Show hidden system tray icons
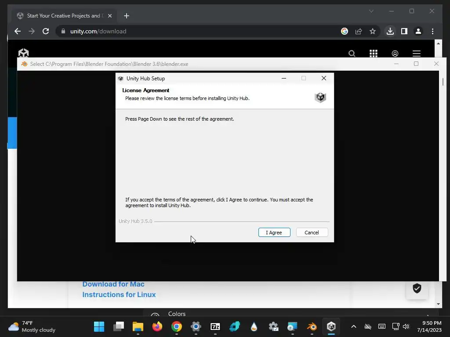This screenshot has height=337, width=450. point(354,326)
